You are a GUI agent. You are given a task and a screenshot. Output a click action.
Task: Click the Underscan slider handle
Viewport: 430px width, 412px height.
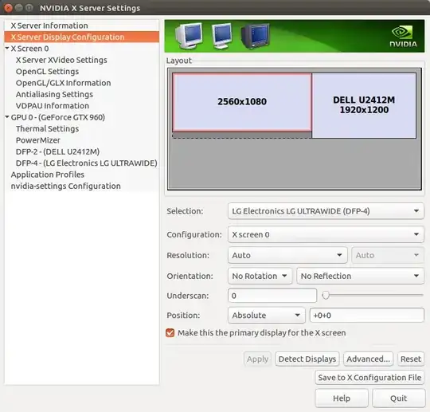pos(326,296)
